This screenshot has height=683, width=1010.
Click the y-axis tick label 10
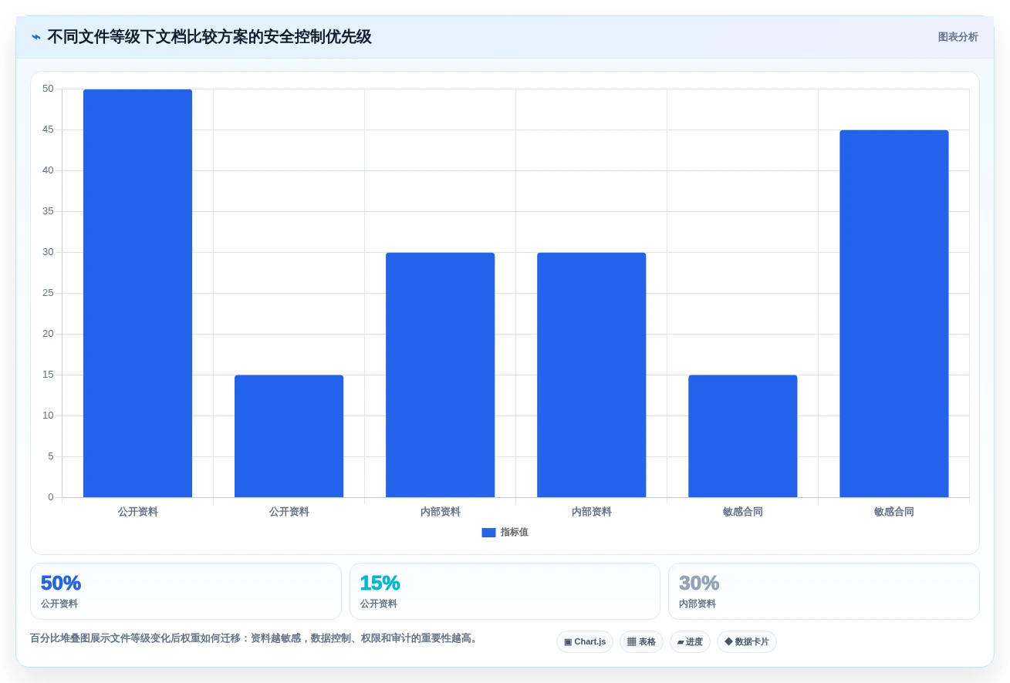coord(48,416)
